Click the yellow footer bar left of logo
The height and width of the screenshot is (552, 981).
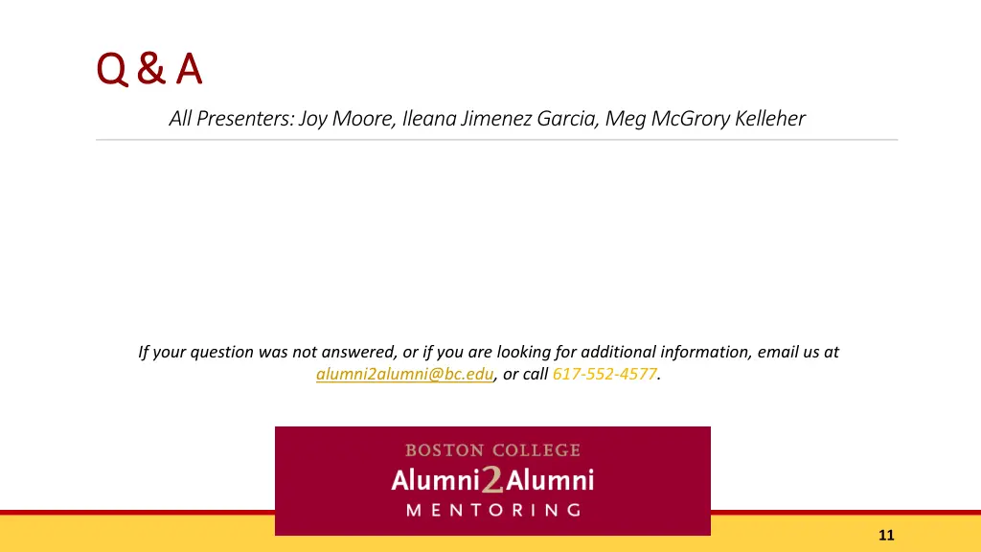coord(137,534)
